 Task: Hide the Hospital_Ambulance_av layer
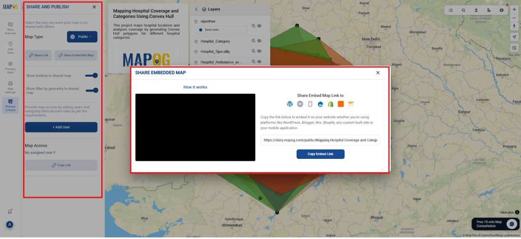pos(259,62)
